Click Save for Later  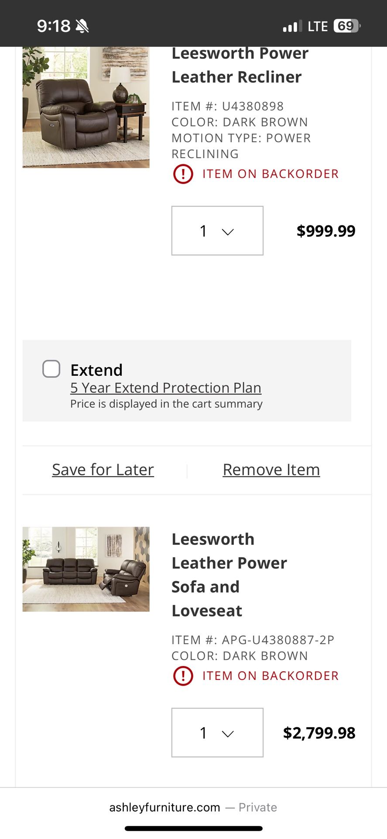(103, 469)
